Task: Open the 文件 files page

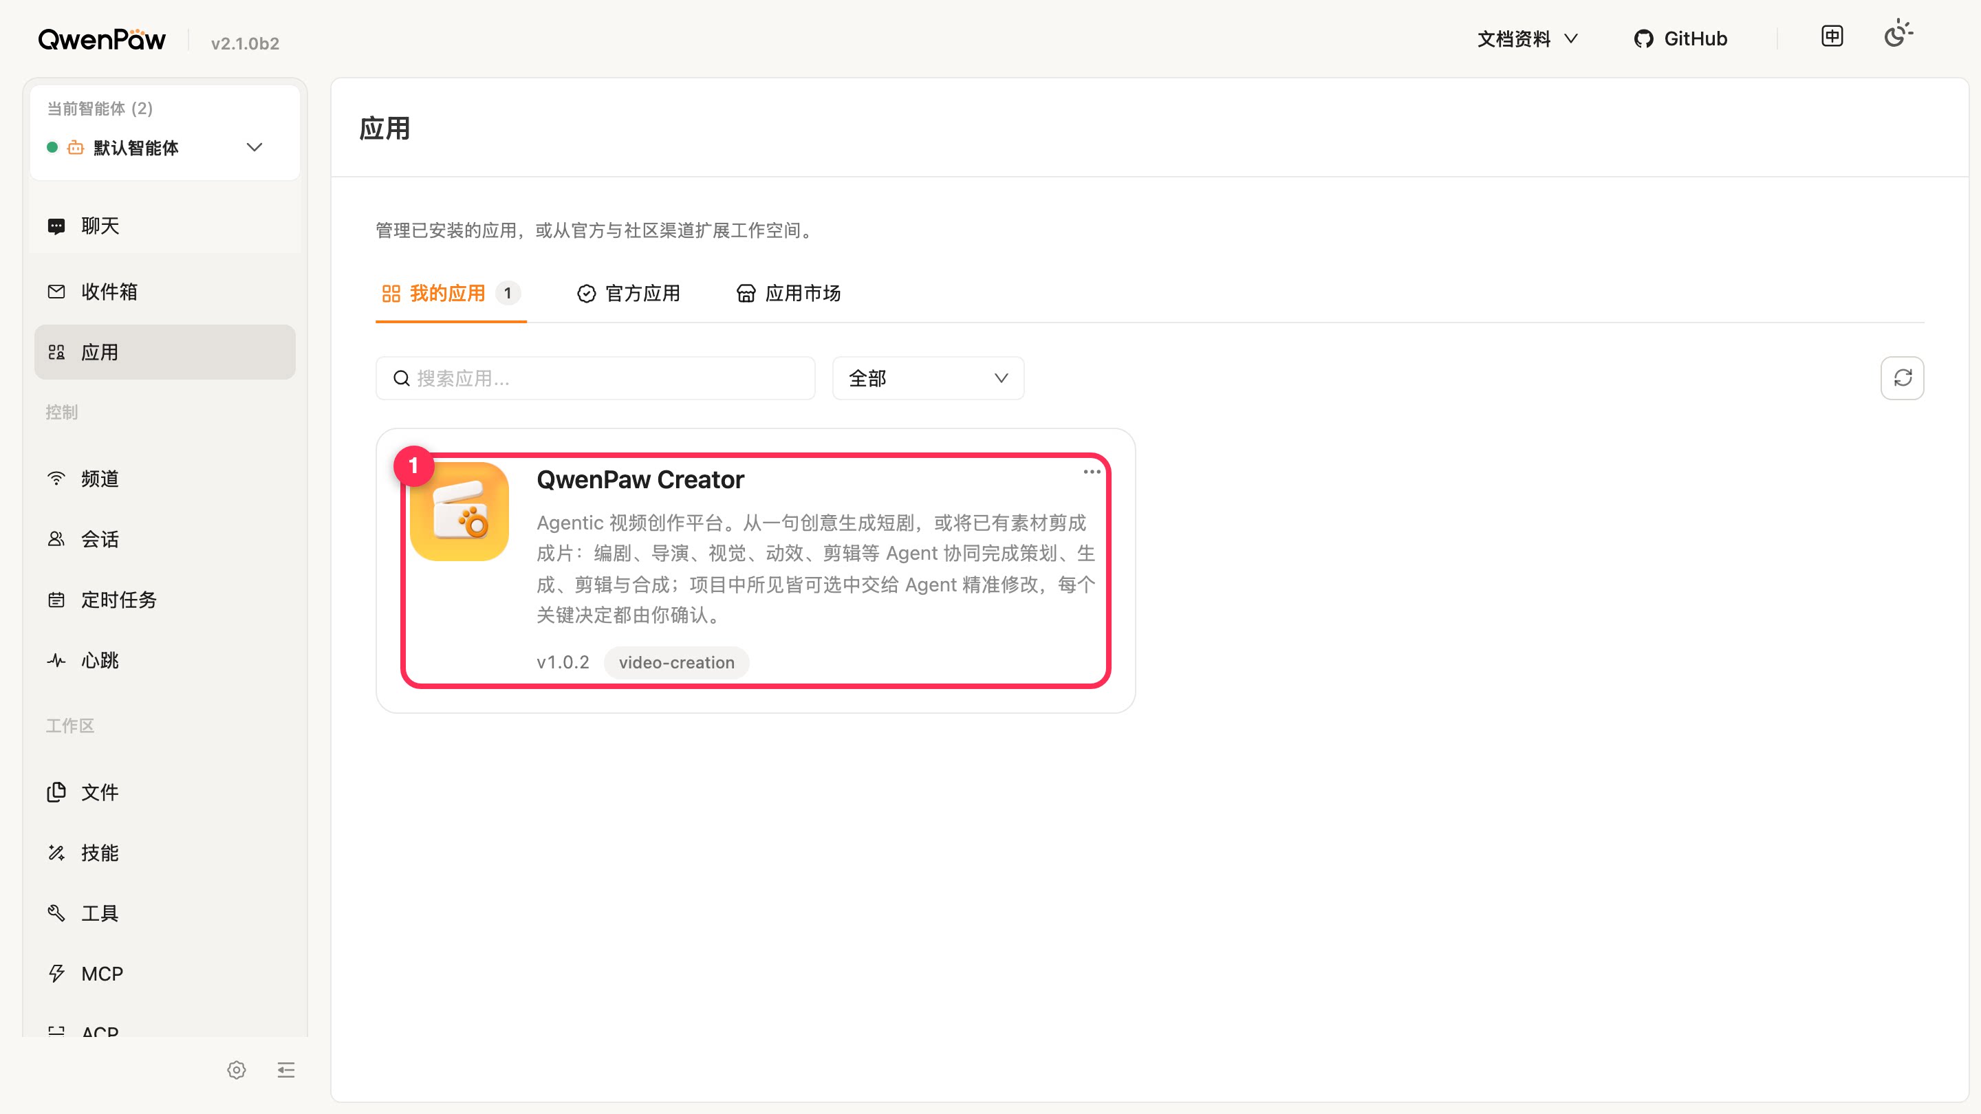Action: (x=164, y=792)
